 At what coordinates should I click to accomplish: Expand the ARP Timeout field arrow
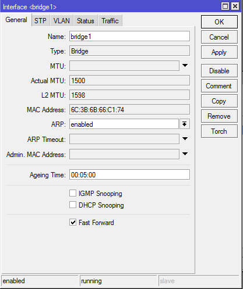tap(185, 139)
